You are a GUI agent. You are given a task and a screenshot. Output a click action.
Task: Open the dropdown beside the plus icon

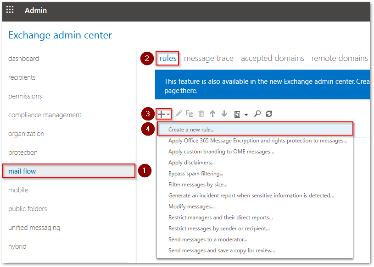[x=167, y=114]
